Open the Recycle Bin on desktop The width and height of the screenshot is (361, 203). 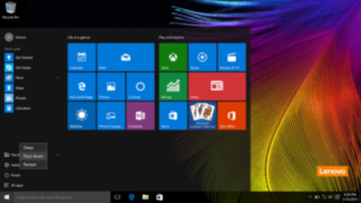click(11, 10)
